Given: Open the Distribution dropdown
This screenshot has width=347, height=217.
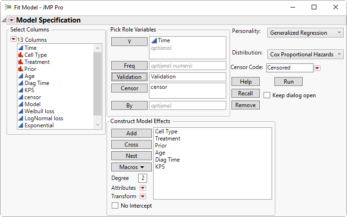Looking at the screenshot, I should tap(305, 54).
